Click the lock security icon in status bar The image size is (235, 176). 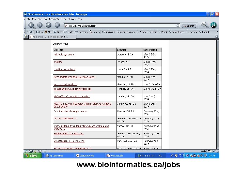pos(214,151)
